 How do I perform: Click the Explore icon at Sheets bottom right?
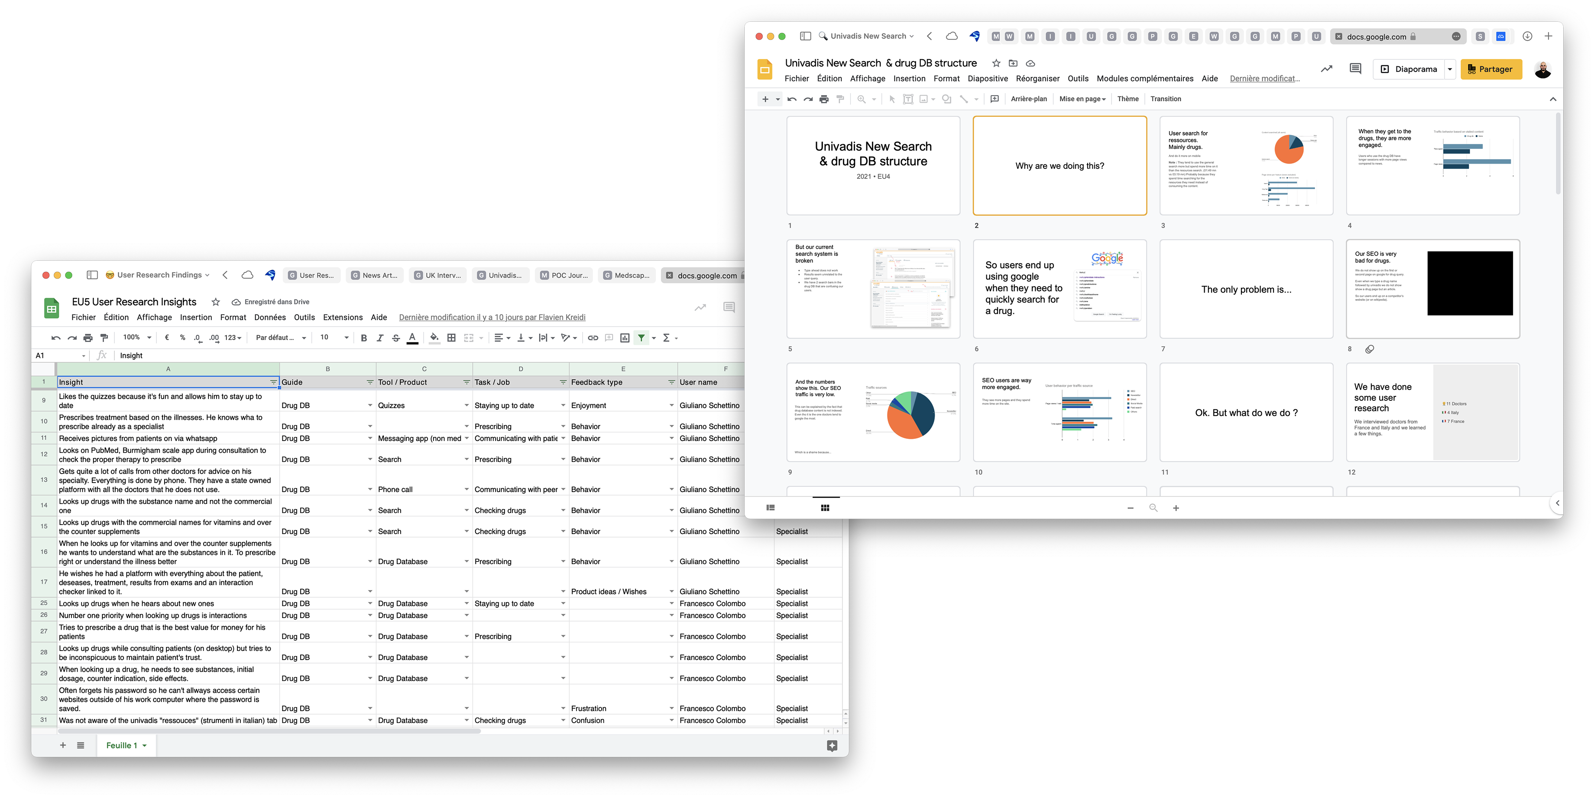832,746
